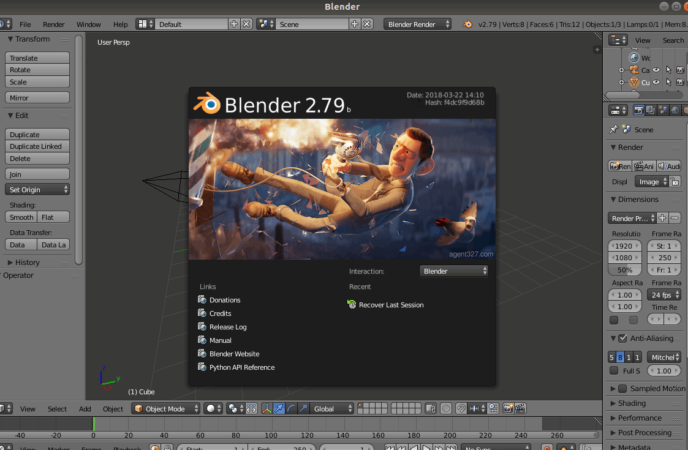
Task: Click the Camera object icon in outliner
Action: [634, 70]
